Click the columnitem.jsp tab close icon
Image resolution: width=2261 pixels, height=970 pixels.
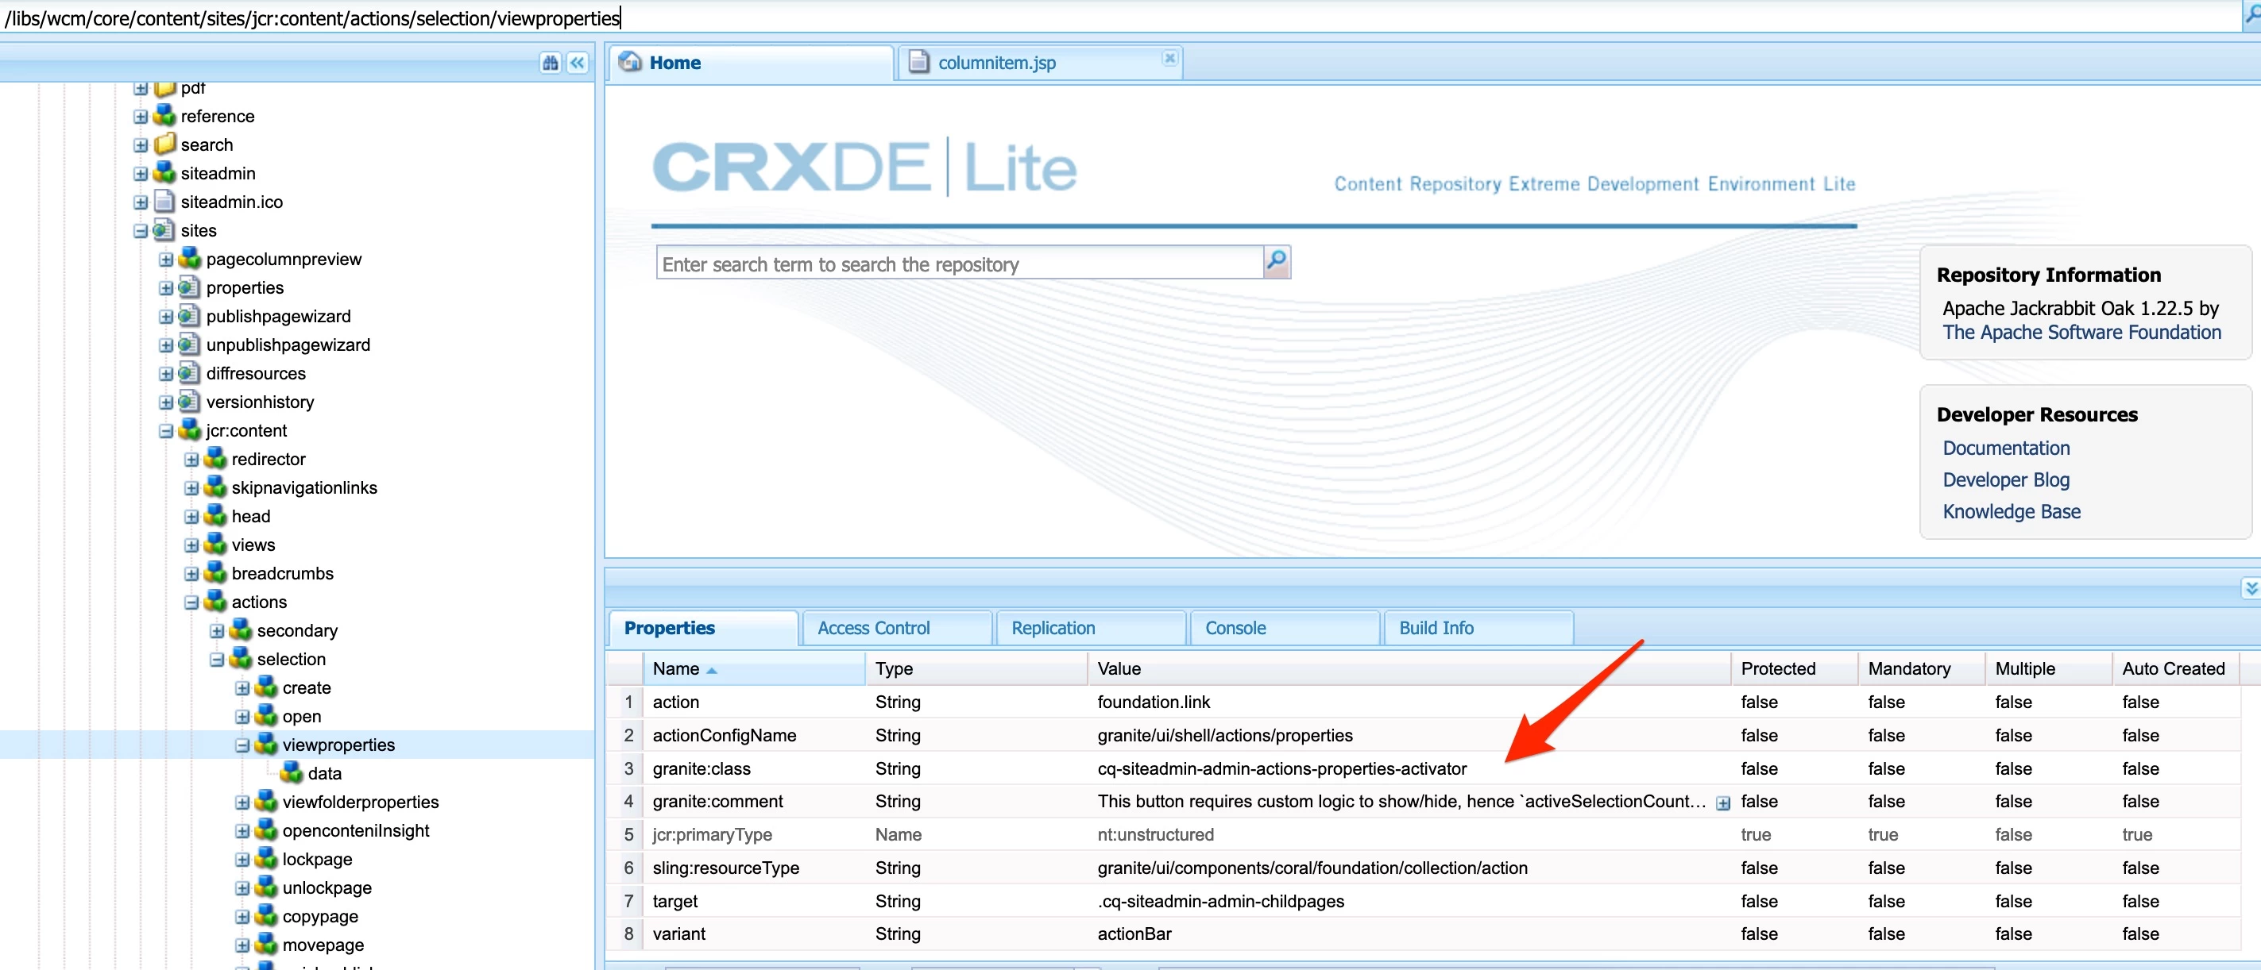click(1169, 59)
